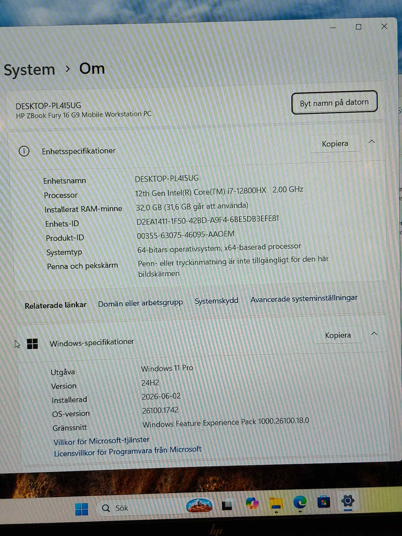Click the Utgåva value Windows 11 Pro

[167, 368]
